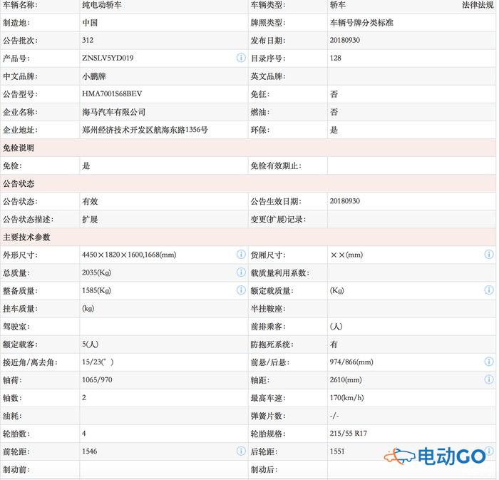Screen dimensions: 499x480
Task: Click info icon beside product number ZNSLV5YD019
Action: (241, 58)
